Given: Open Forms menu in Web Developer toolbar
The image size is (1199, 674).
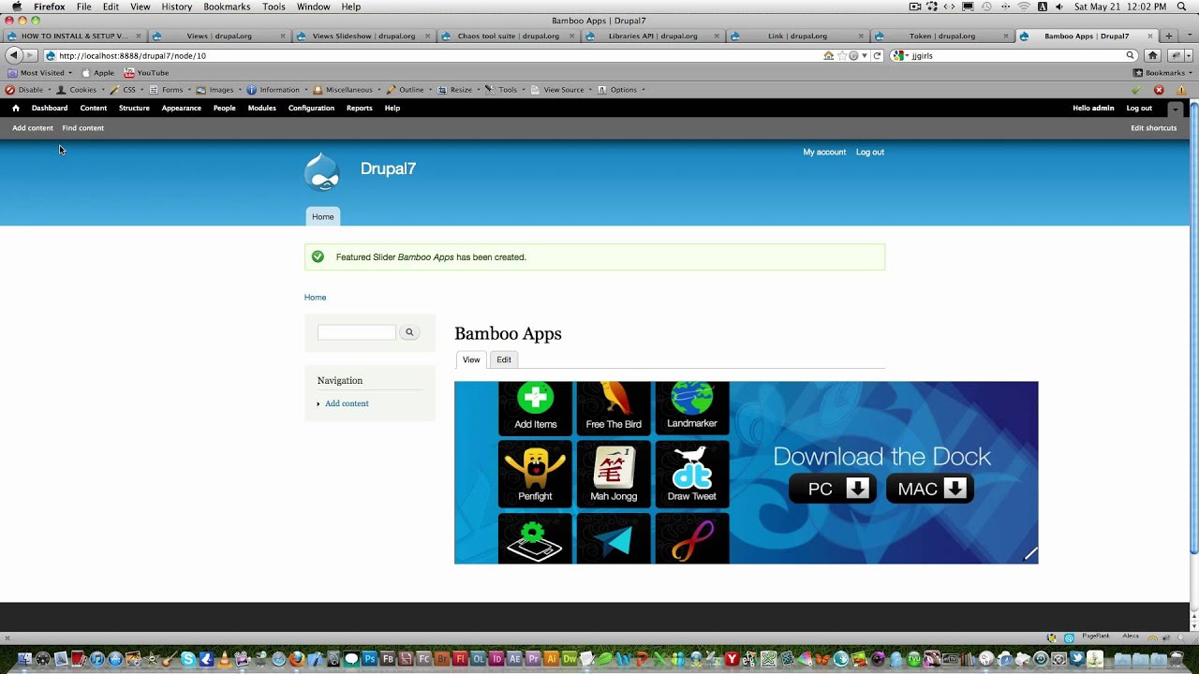Looking at the screenshot, I should point(170,90).
